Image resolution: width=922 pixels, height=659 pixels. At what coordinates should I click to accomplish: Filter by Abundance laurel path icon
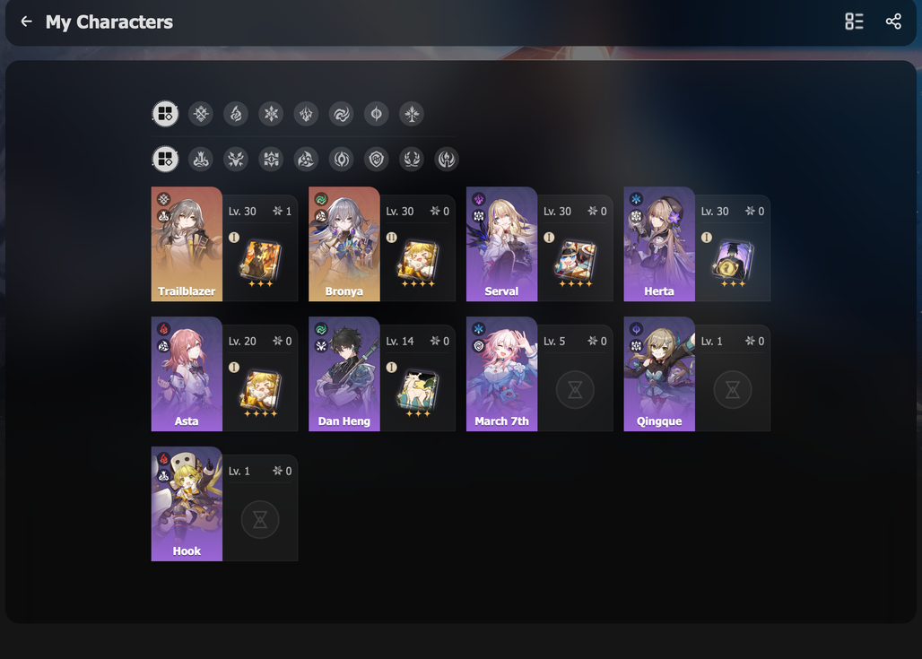point(413,159)
